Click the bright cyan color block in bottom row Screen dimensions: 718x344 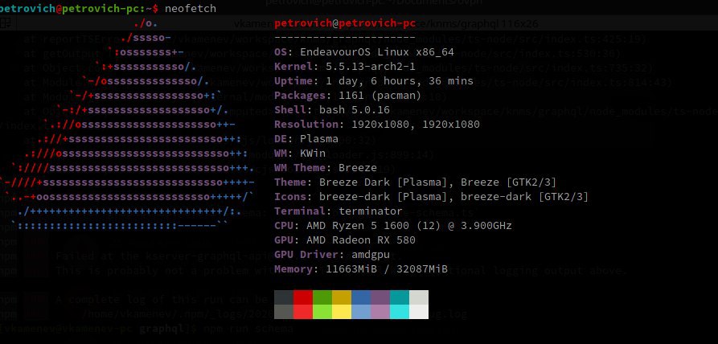pos(400,312)
